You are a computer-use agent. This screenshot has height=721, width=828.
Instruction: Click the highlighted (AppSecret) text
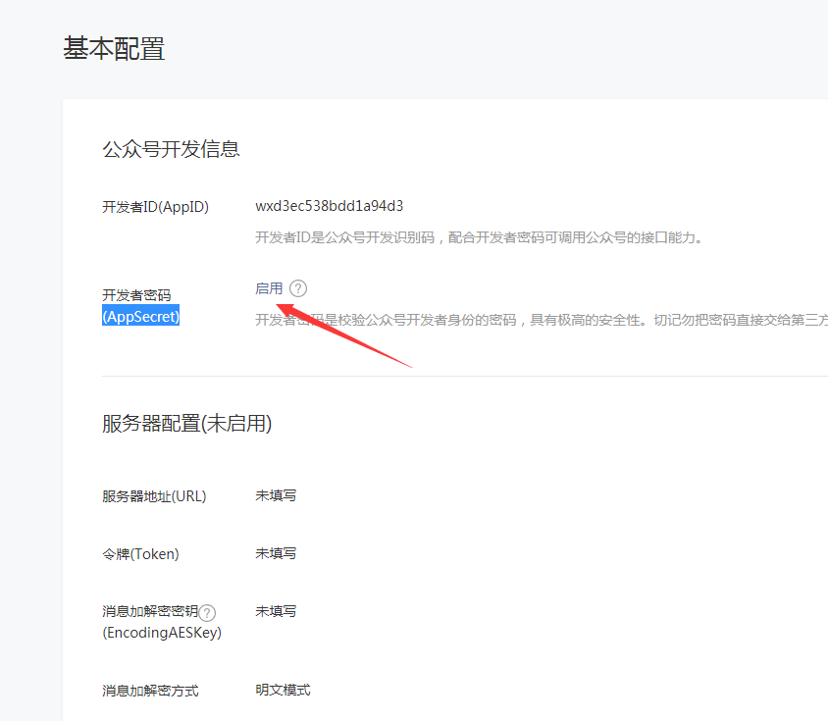coord(141,317)
